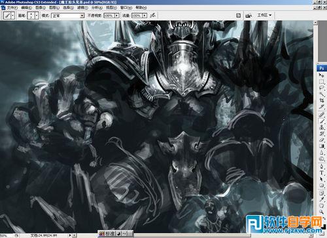
Task: Open the 滤镜 (Filter) menu
Action: [x=82, y=8]
